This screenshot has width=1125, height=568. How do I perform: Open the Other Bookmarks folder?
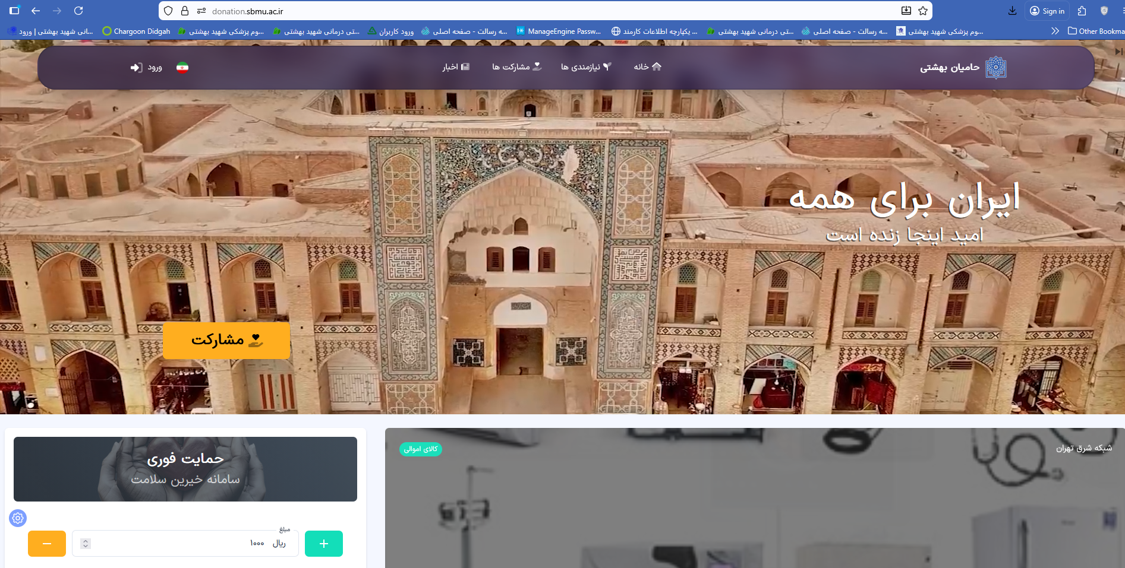[x=1095, y=31]
